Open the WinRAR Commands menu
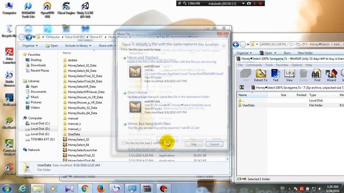 [x=254, y=65]
